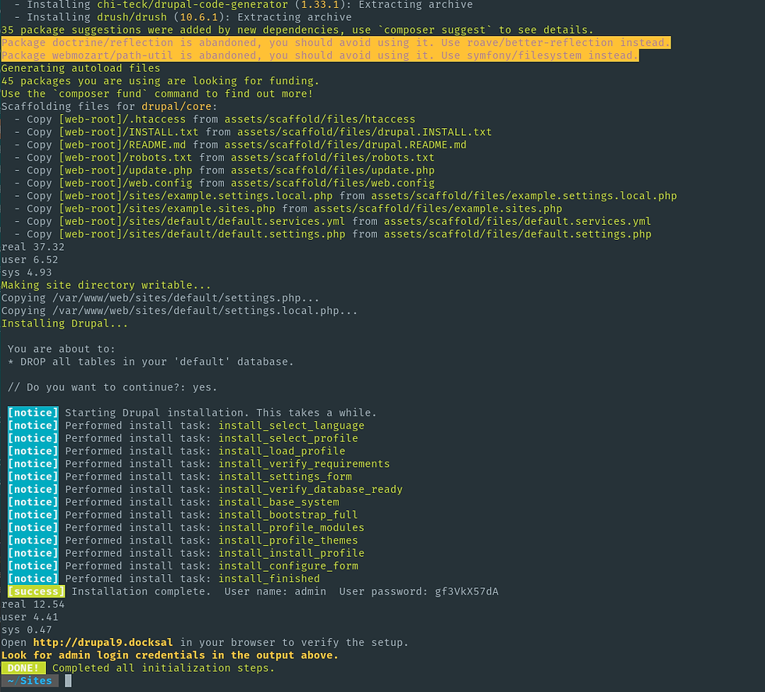Click the example.sites.php copy line
Screen dimensions: 765x692
288,209
